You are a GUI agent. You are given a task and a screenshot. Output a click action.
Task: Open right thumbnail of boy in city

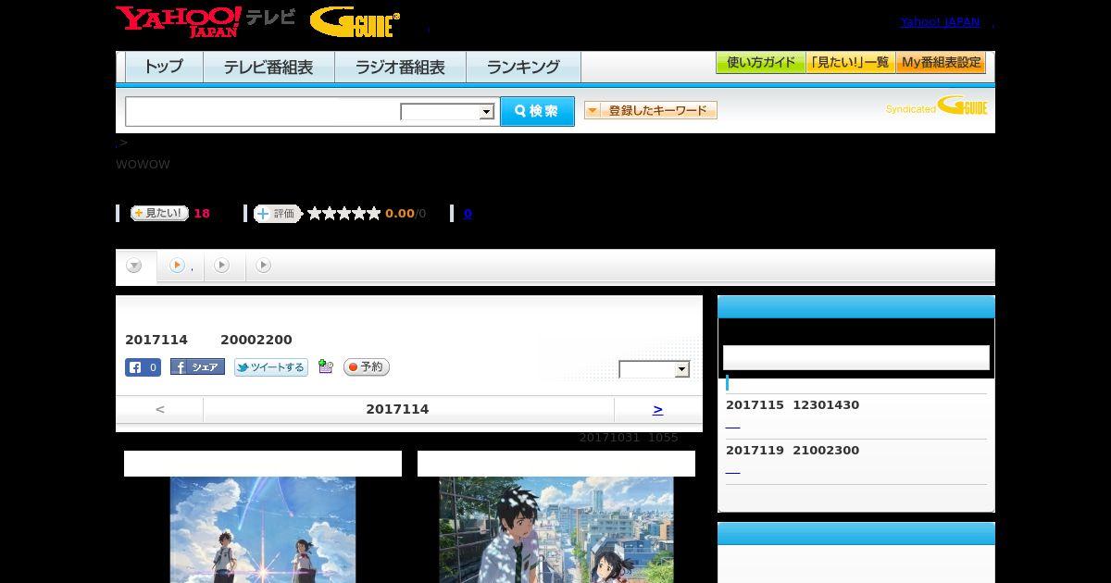(556, 529)
